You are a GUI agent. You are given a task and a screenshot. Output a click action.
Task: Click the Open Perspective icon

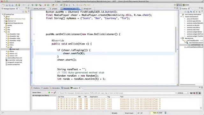(x=175, y=5)
